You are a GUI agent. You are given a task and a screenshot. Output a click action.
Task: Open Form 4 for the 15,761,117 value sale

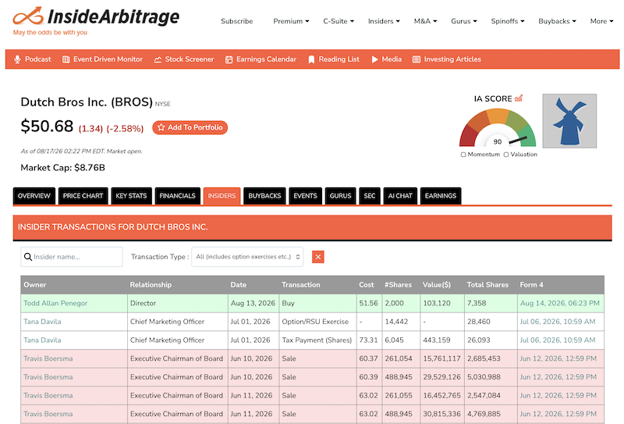[558, 358]
